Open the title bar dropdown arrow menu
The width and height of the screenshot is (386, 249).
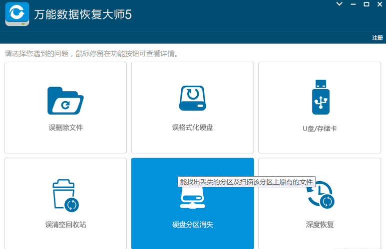pyautogui.click(x=340, y=4)
